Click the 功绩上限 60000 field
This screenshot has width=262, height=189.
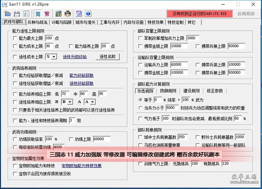click(x=102, y=139)
